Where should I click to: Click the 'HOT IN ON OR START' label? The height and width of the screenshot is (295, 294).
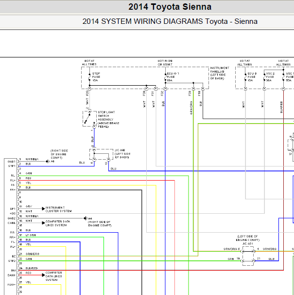pos(165,63)
